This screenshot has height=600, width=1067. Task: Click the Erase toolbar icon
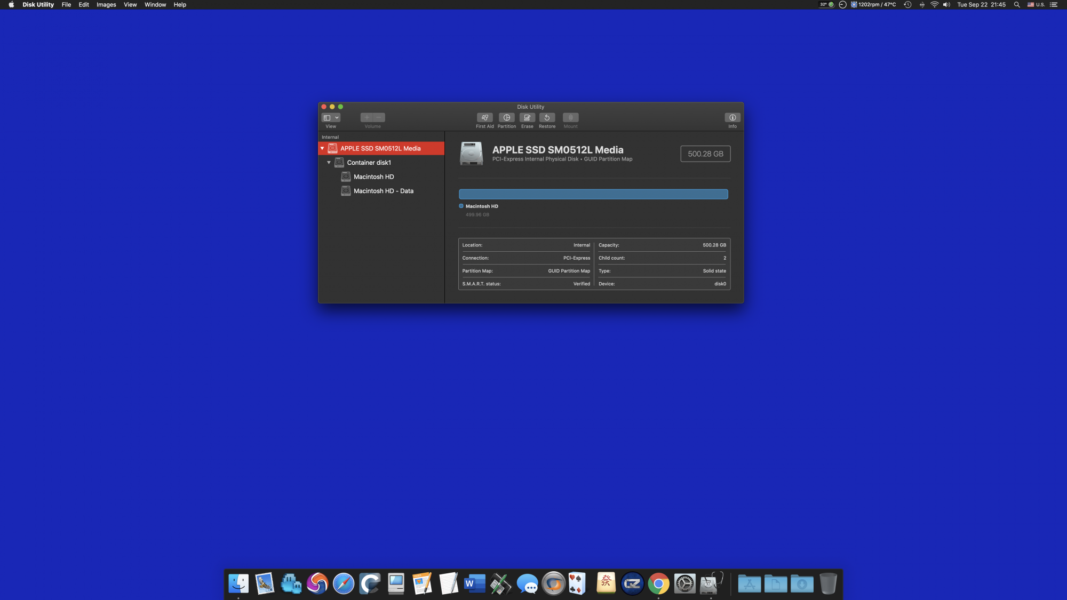527,117
